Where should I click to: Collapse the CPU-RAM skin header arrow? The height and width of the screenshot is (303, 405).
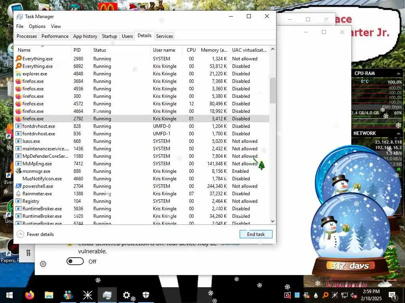(x=399, y=74)
